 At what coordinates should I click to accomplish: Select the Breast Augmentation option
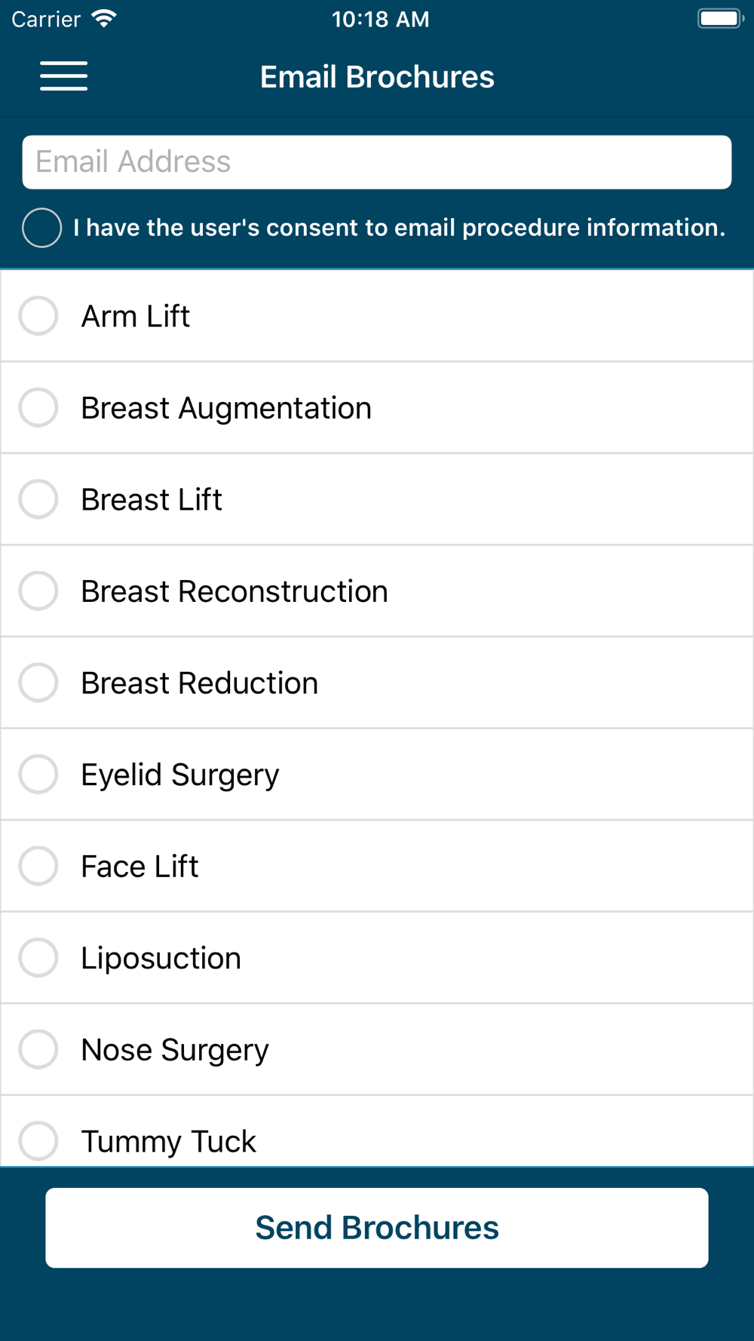coord(38,407)
